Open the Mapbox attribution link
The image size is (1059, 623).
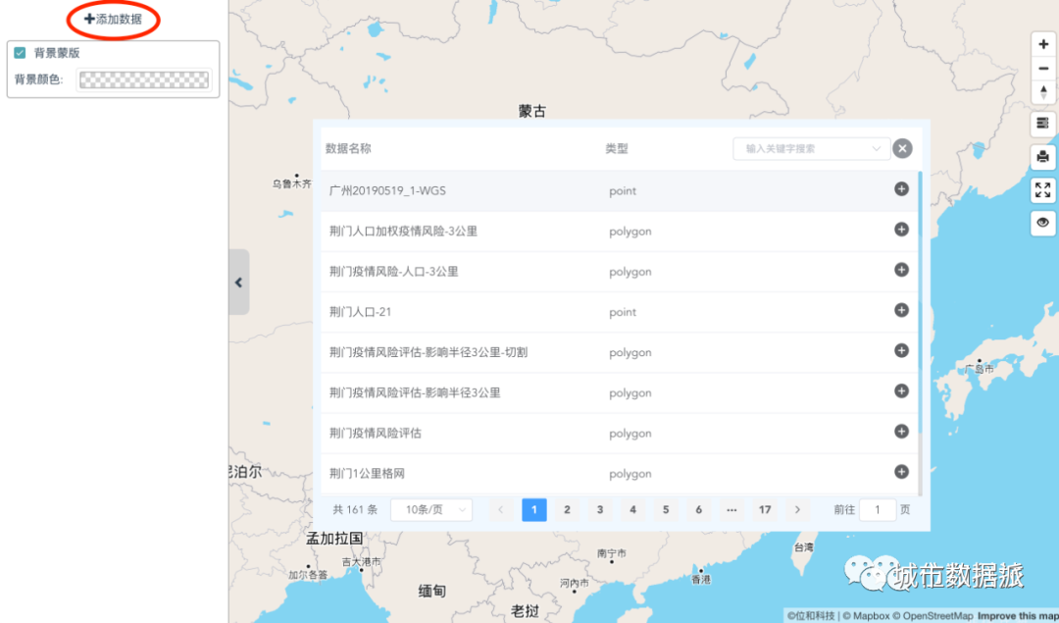pos(866,615)
